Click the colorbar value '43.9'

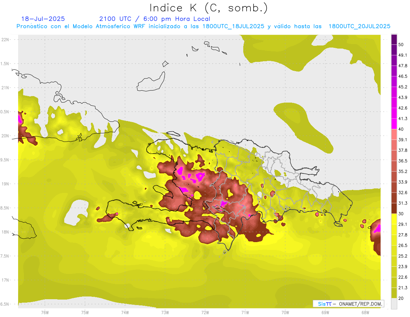click(x=403, y=98)
